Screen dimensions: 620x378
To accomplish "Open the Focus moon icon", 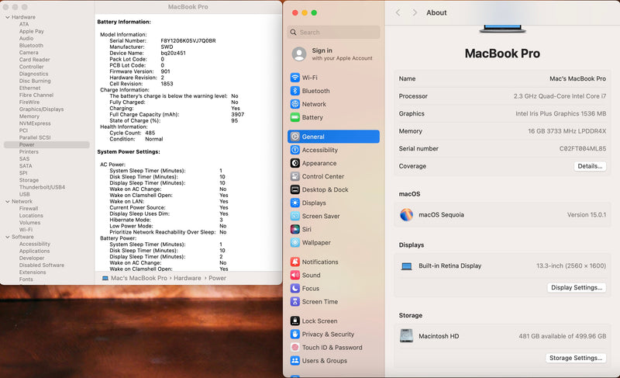I will (295, 288).
